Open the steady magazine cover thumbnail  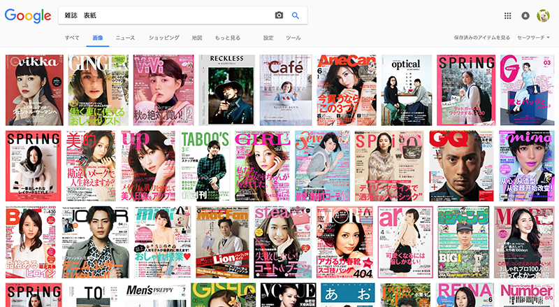[x=283, y=242]
